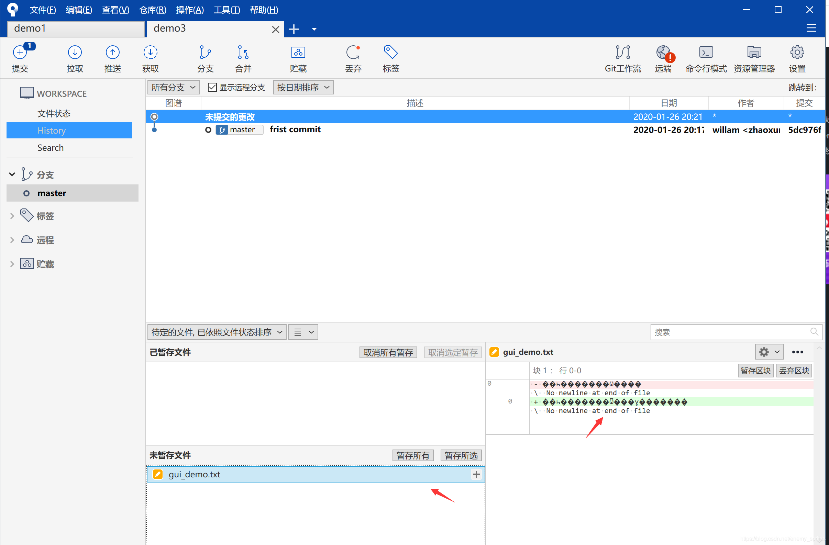
Task: Switch to the demo1 tab
Action: click(x=75, y=29)
